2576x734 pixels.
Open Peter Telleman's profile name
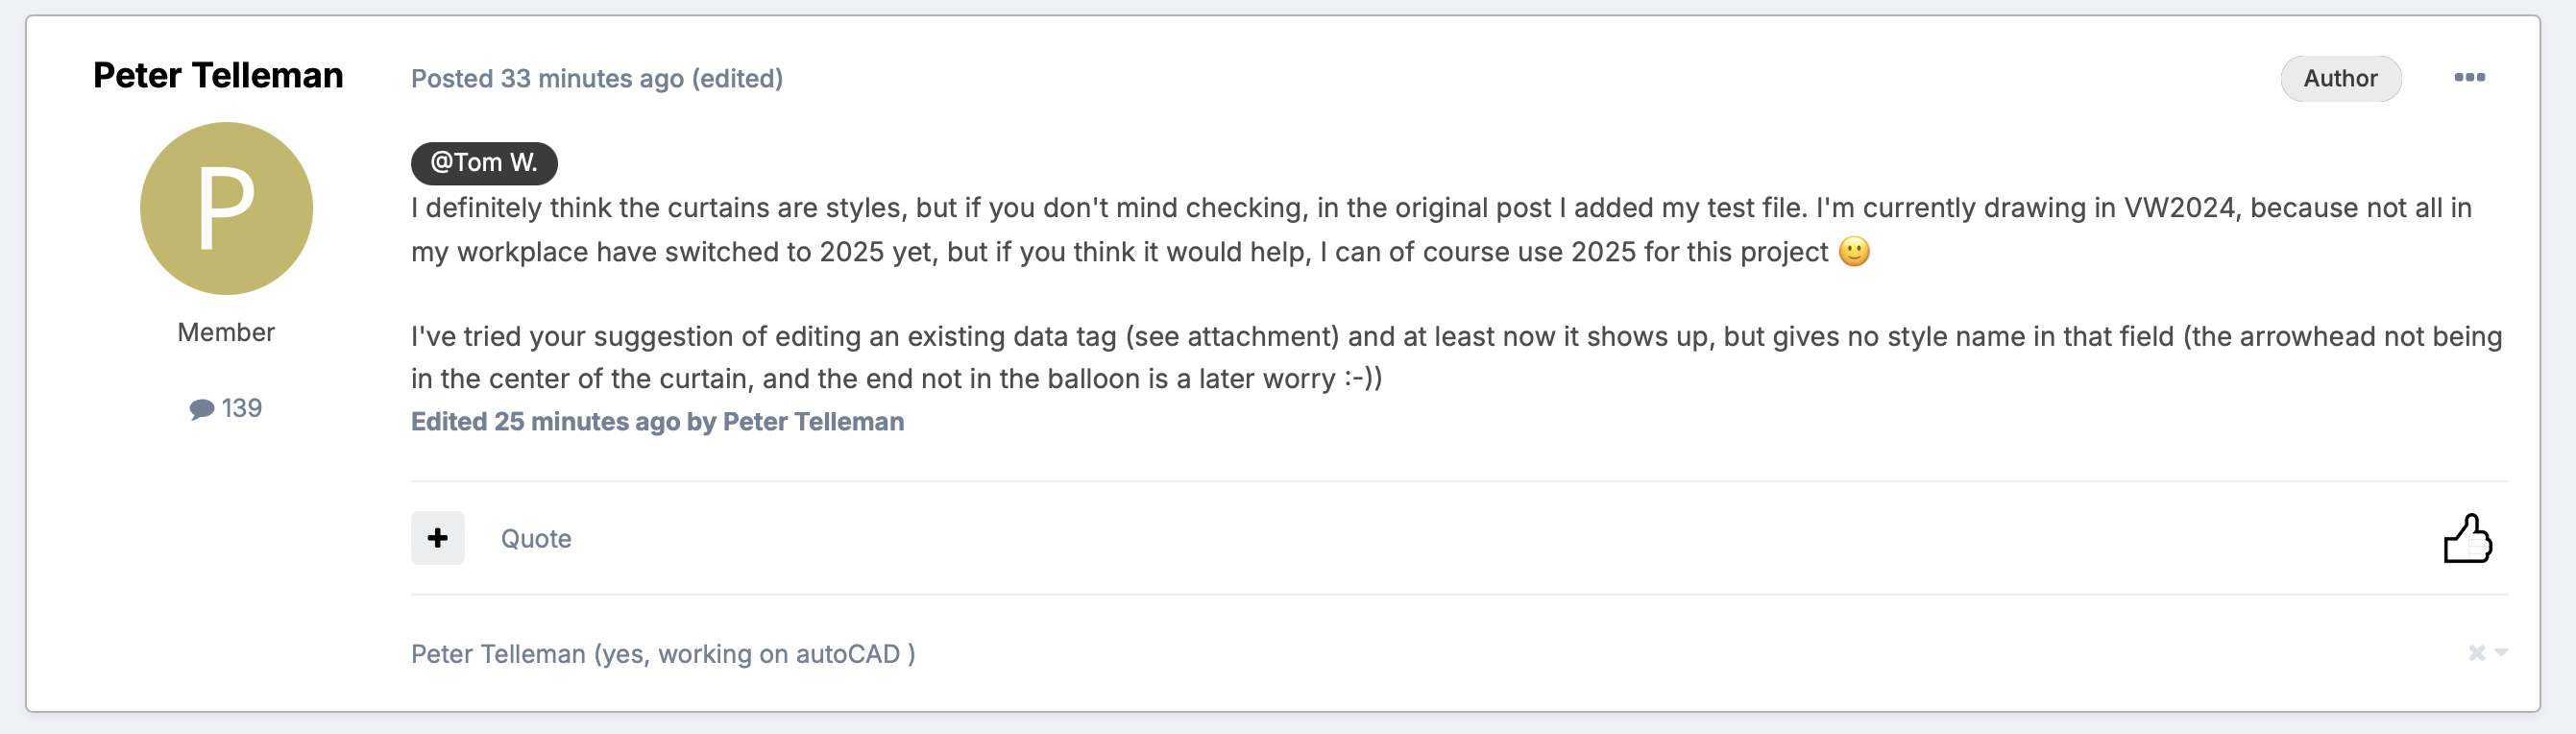pos(219,74)
